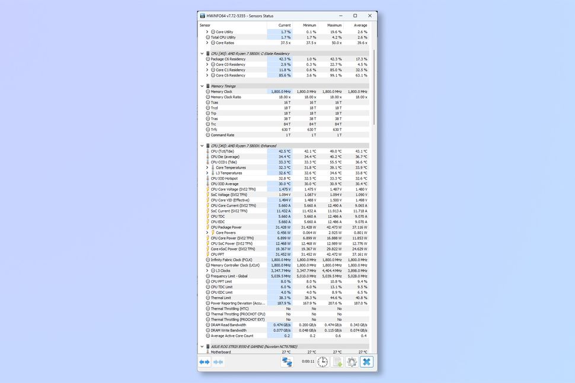Screen dimensions: 575x383
Task: Click the clock status icon beside Memory Clock
Action: pos(208,91)
